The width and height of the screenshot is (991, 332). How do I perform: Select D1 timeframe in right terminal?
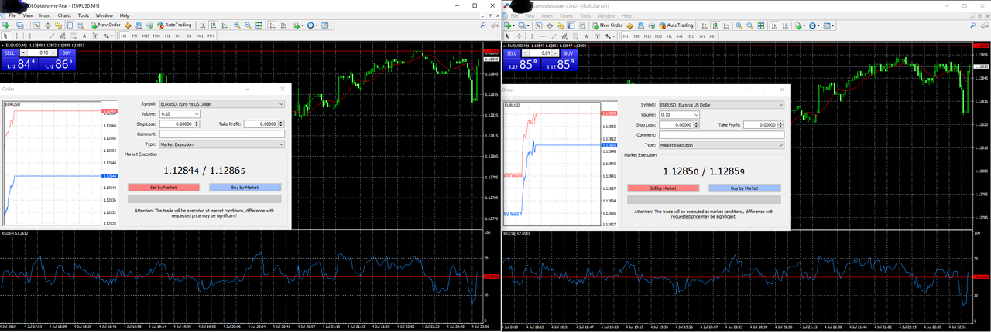691,36
